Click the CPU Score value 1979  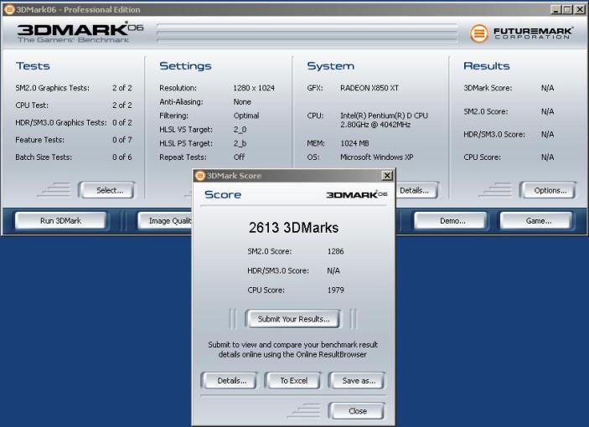(x=335, y=290)
